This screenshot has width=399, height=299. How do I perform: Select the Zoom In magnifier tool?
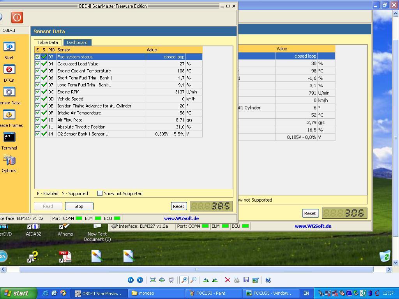(184, 280)
